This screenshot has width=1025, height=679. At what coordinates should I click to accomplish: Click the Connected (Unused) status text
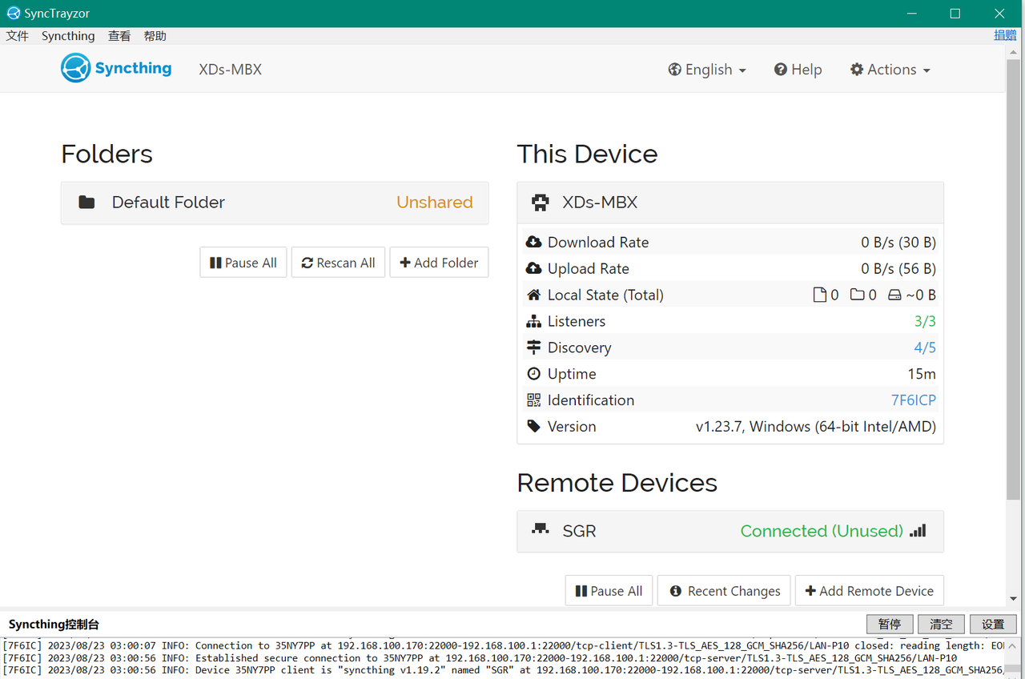pos(822,531)
